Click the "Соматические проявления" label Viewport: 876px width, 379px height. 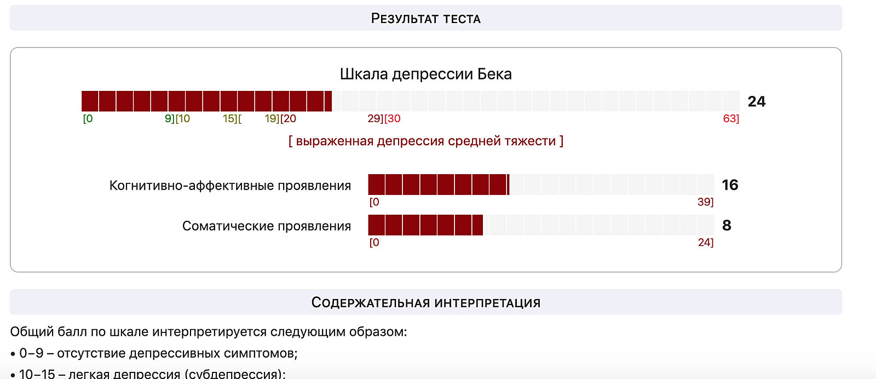pyautogui.click(x=266, y=226)
